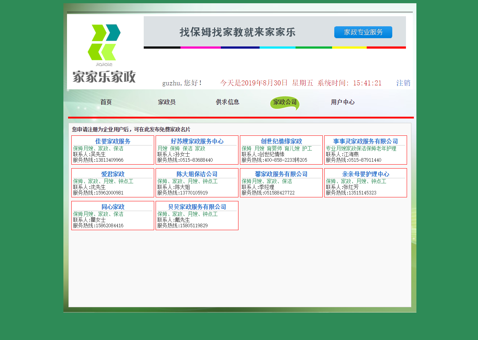Click the guzhu greeting text
Screen dimensions: 478x340
coord(182,83)
